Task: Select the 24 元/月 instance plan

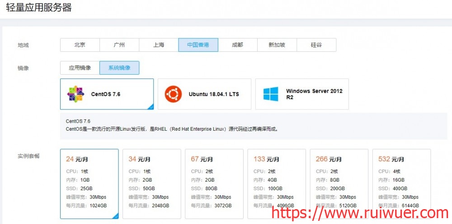Action: (89, 184)
